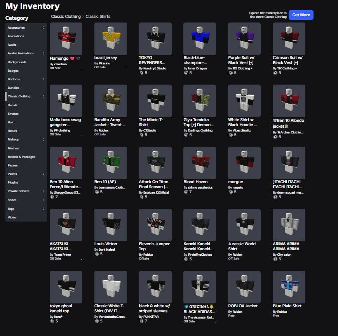
Task: Select the Classic White T-Shirt thumbnail
Action: 111,287
